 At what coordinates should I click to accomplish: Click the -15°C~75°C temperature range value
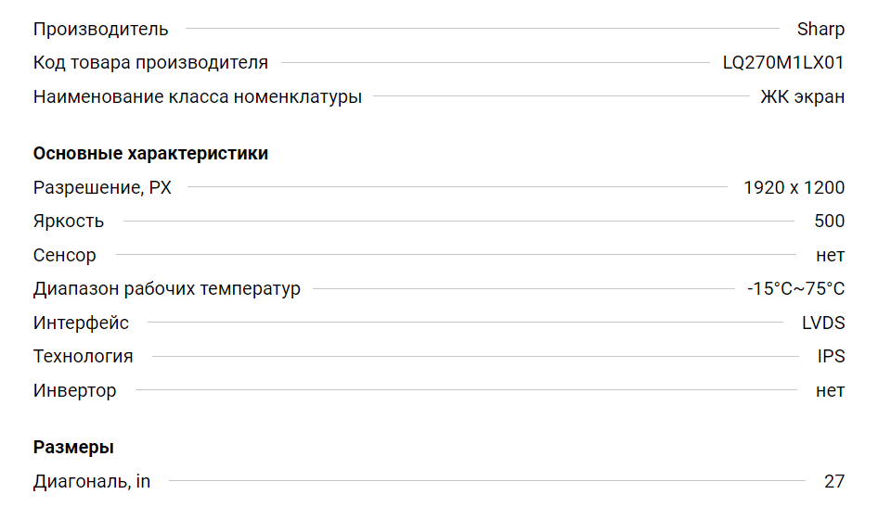pyautogui.click(x=795, y=289)
